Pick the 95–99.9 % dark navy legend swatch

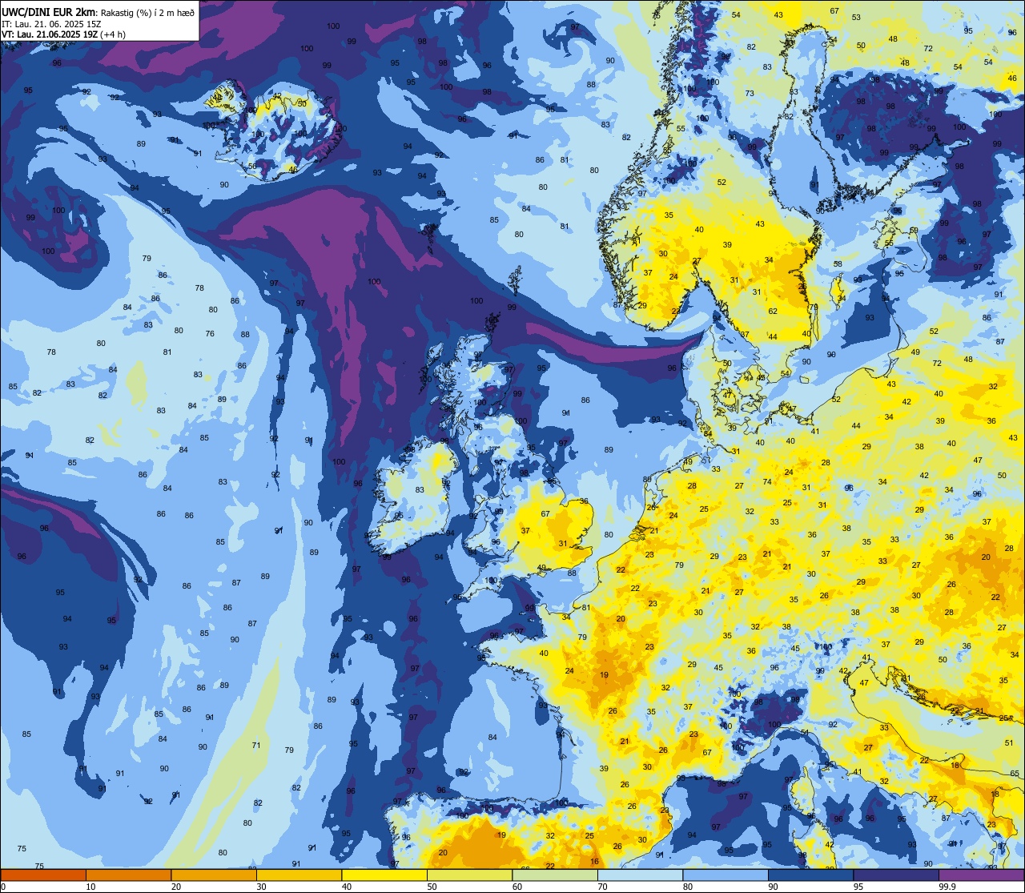[x=896, y=875]
